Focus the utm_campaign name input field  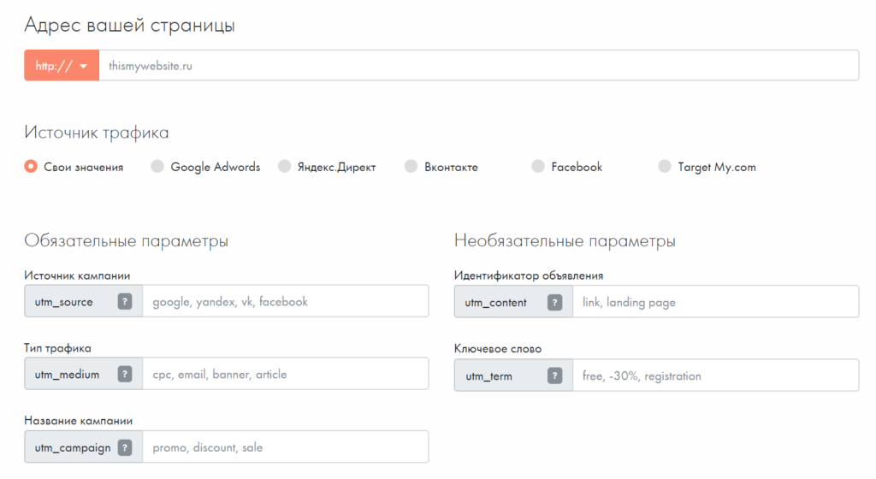tap(285, 447)
